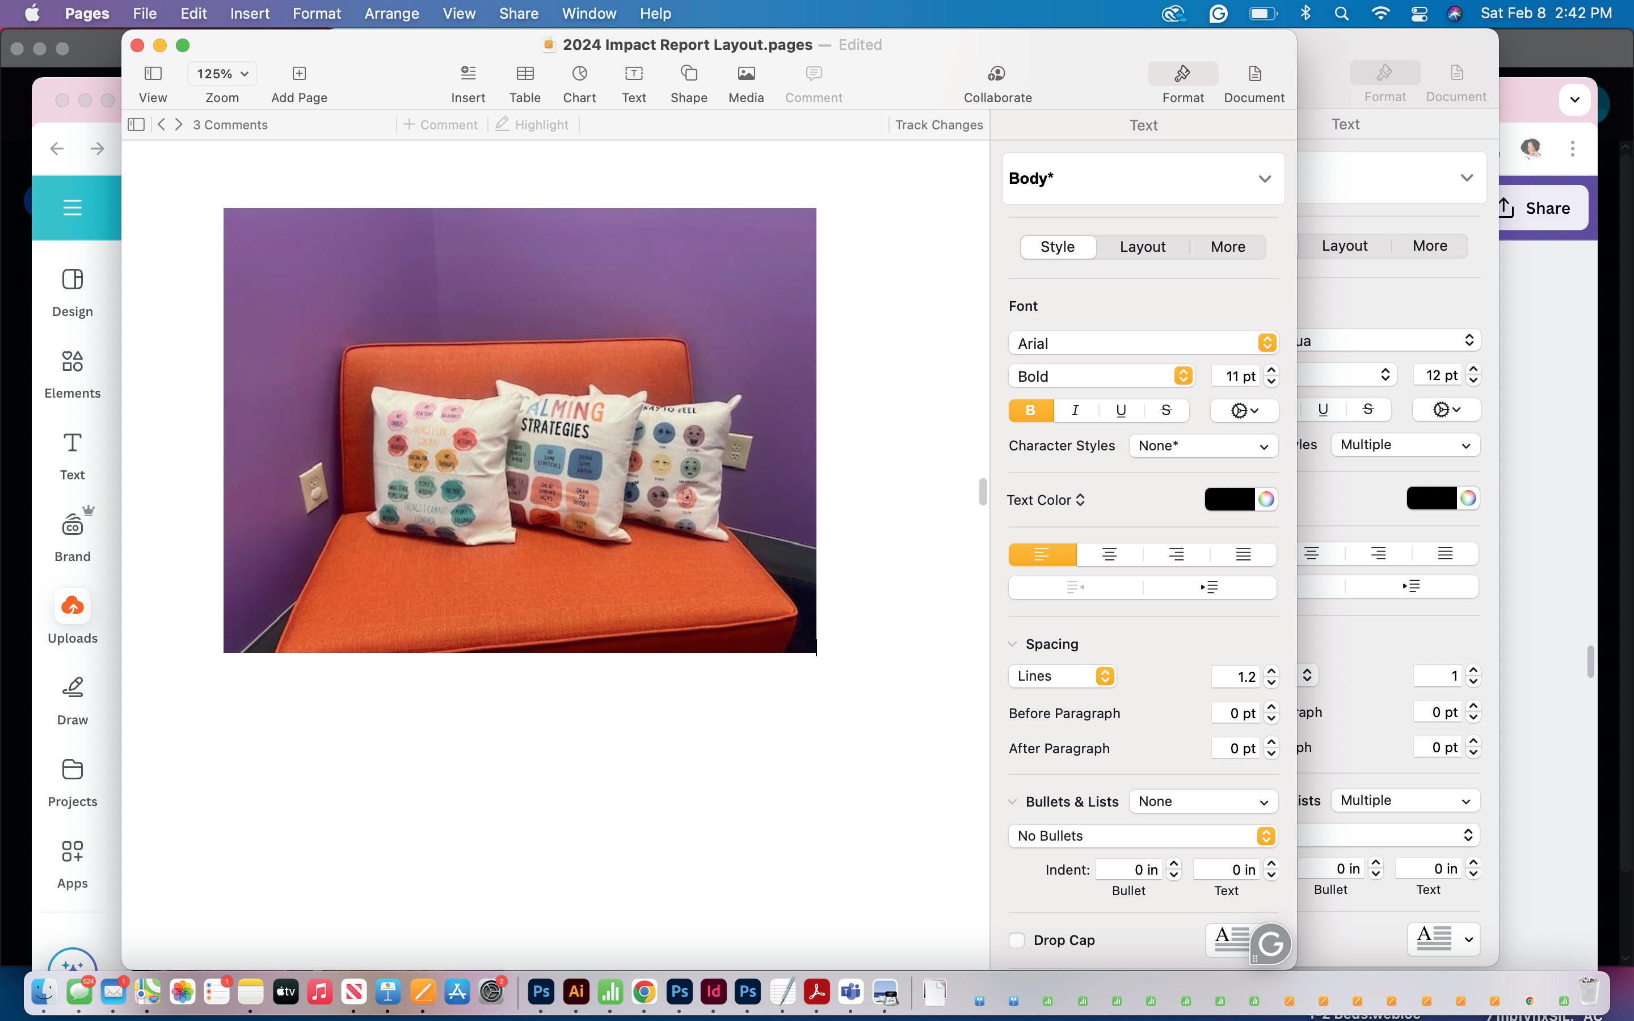Toggle underline text formatting

[1120, 411]
